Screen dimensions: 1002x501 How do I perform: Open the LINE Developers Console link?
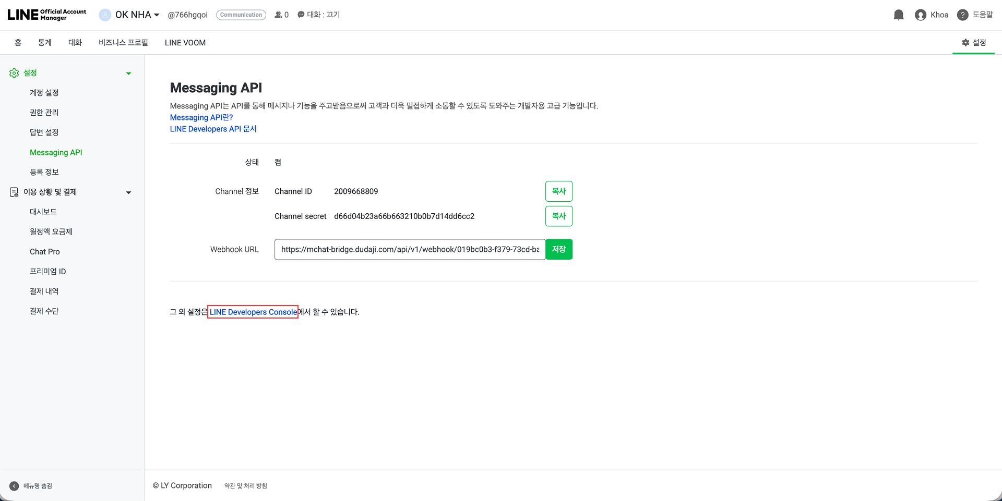coord(253,312)
